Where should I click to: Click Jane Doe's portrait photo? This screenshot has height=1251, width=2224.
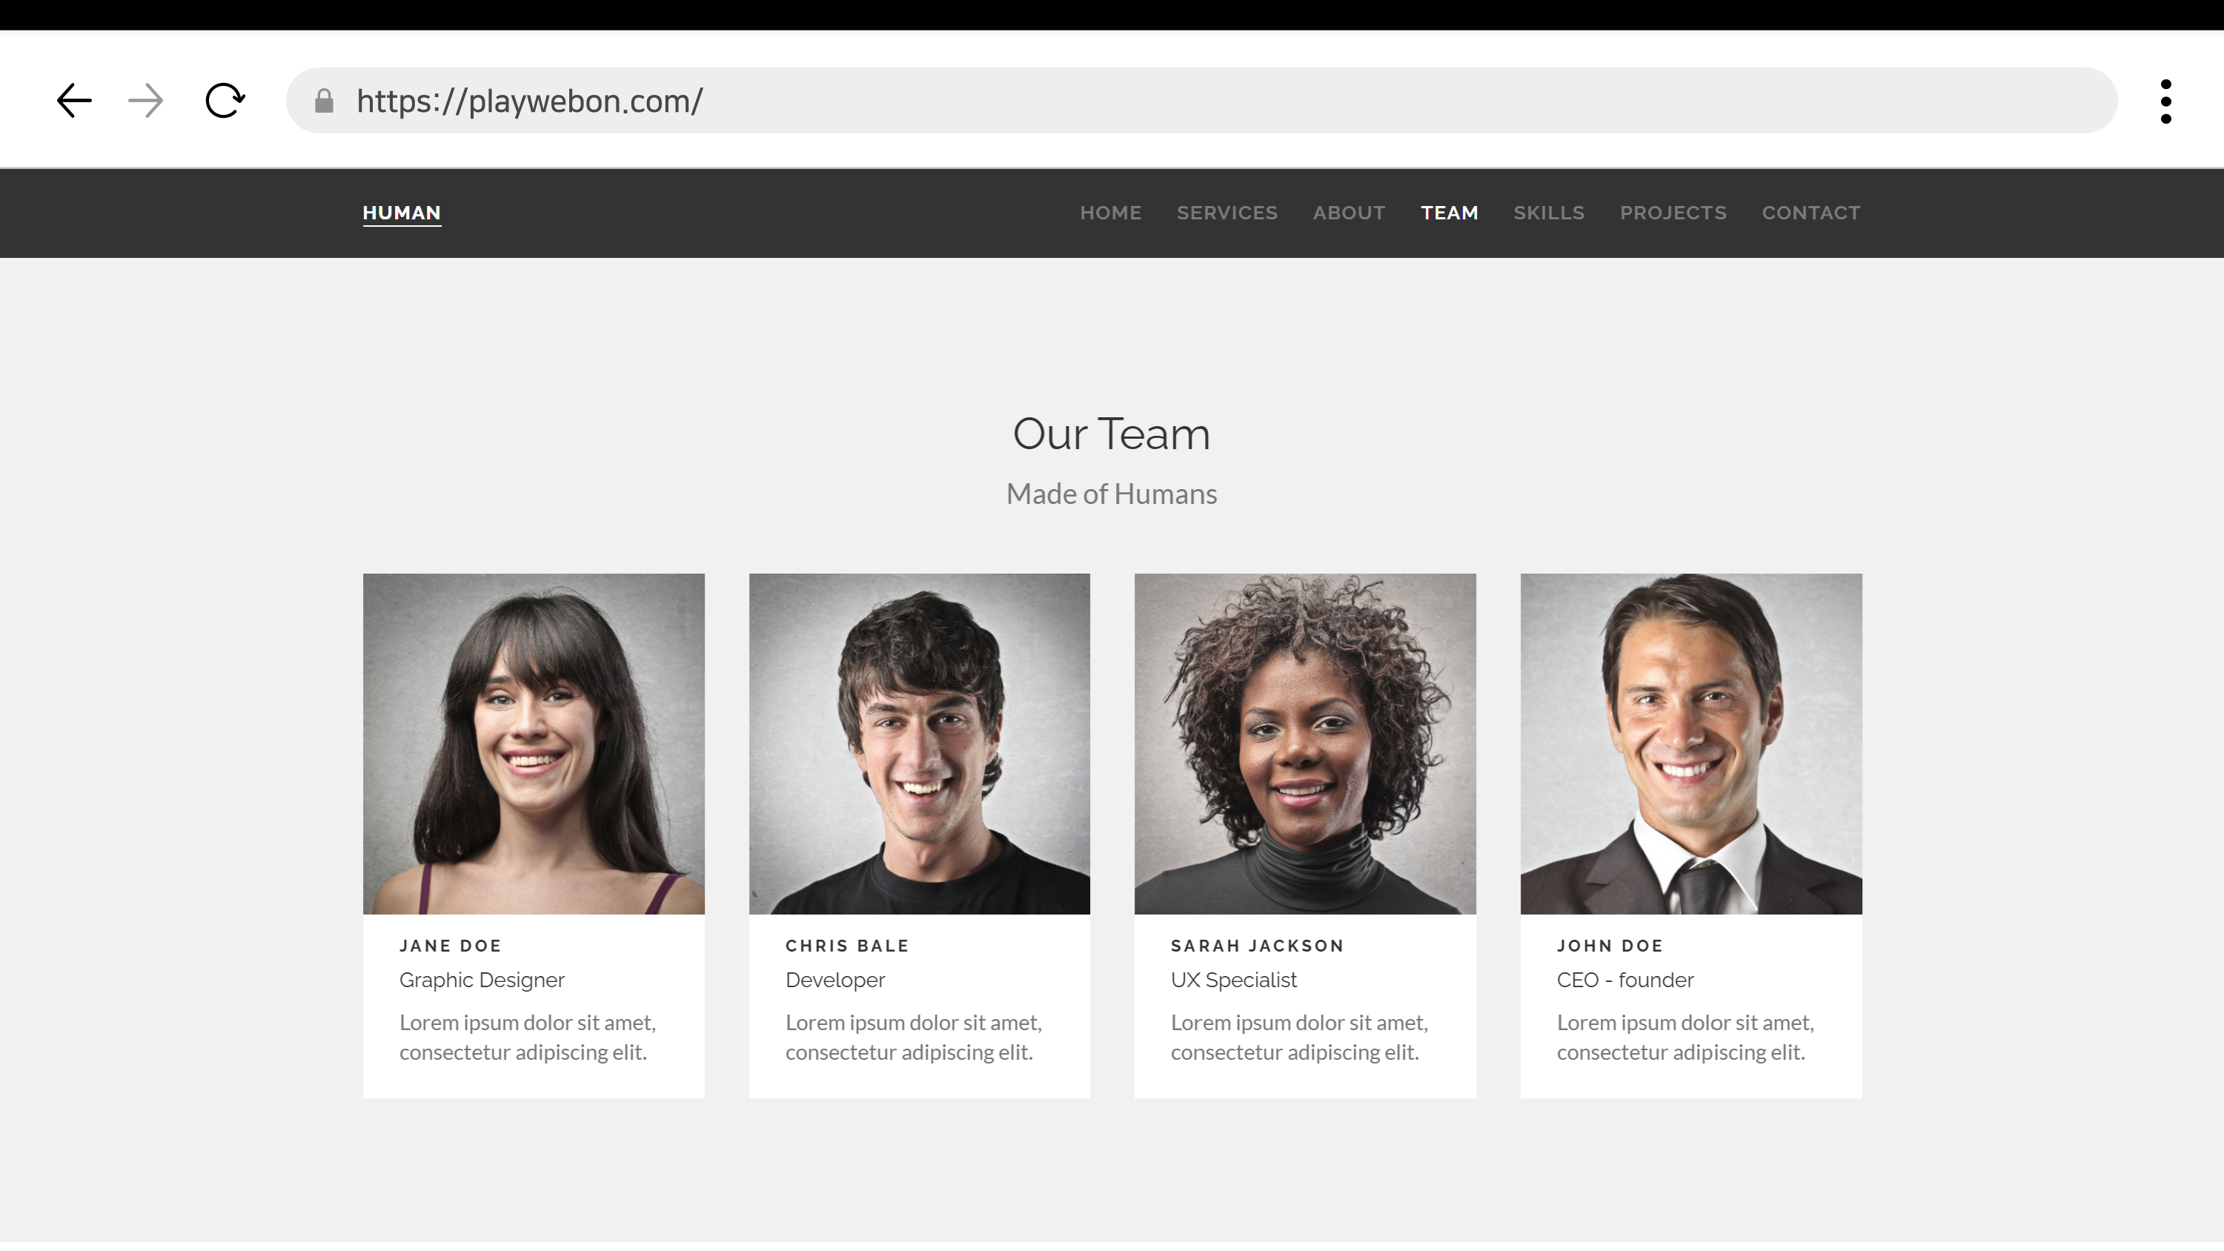click(x=534, y=743)
